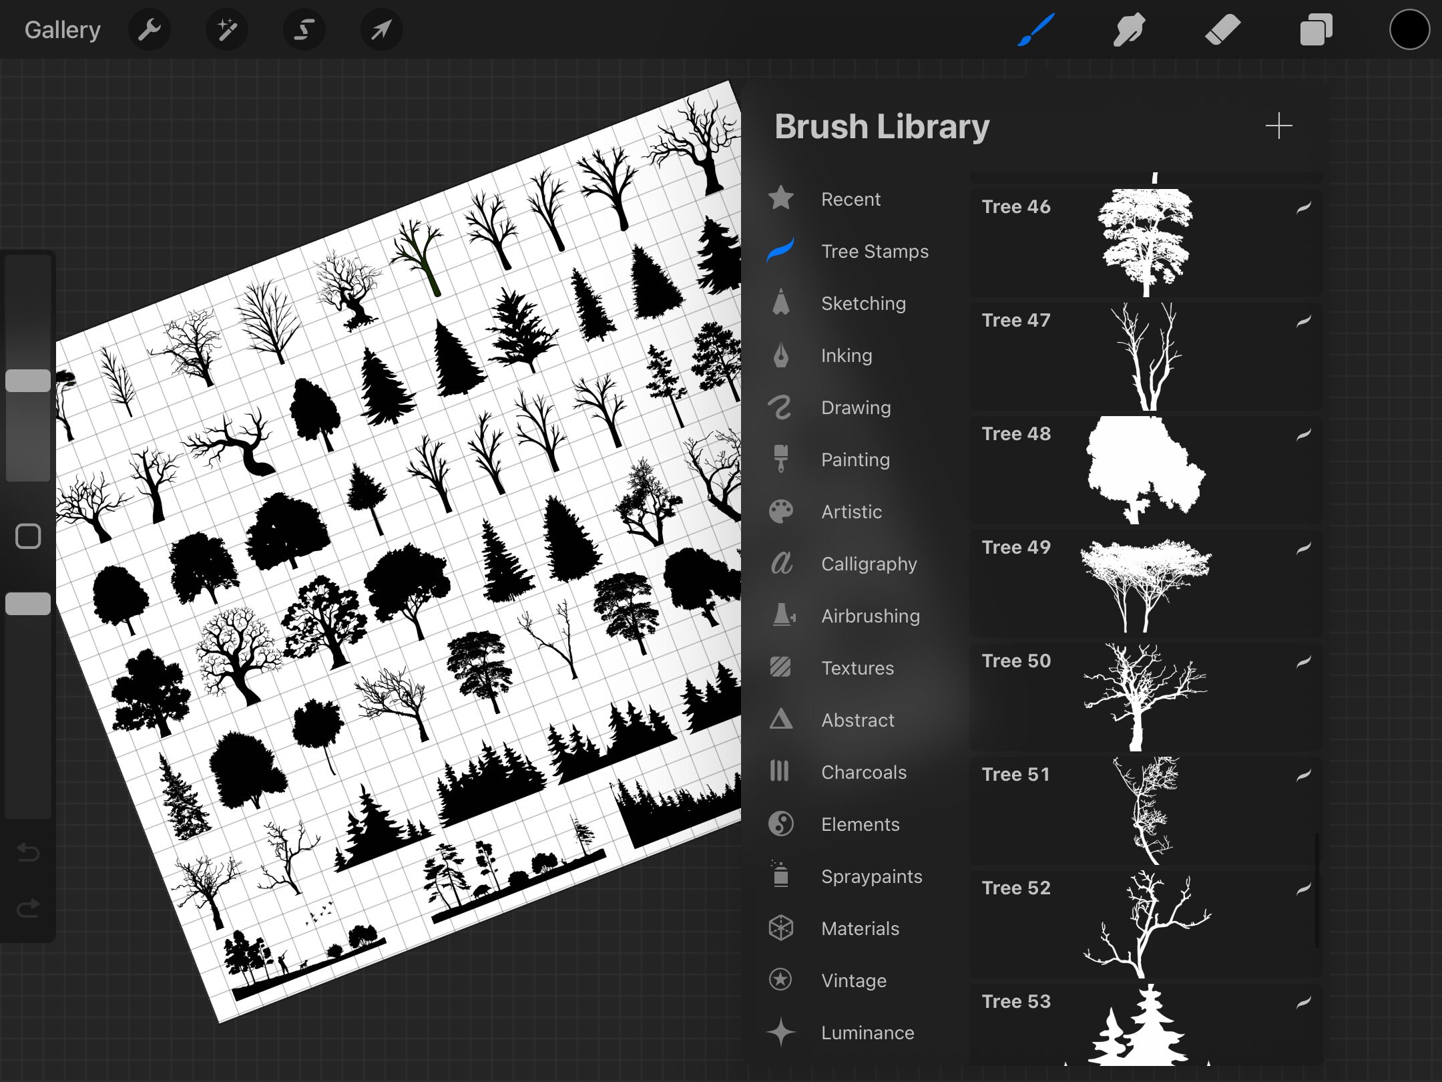Open the Calligraphy brush set
Screen dimensions: 1442x1082
coord(869,564)
